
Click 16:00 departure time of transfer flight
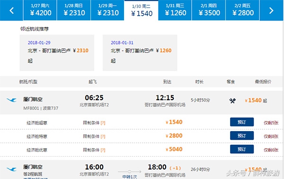tap(94, 167)
